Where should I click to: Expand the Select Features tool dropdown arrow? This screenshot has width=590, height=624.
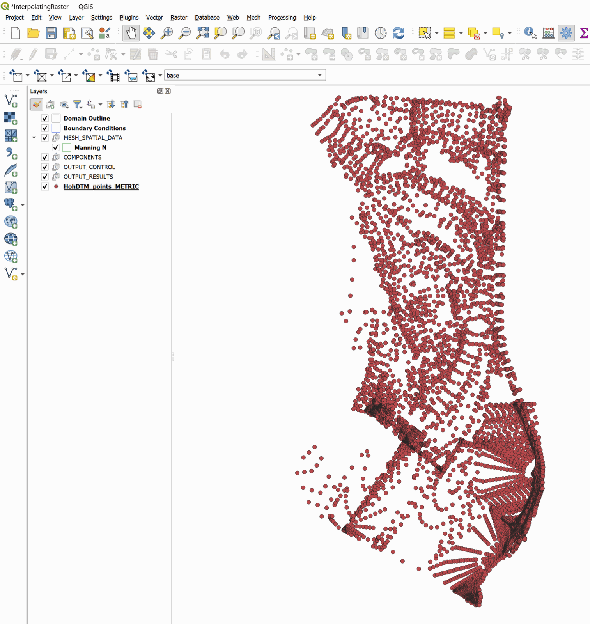[436, 33]
